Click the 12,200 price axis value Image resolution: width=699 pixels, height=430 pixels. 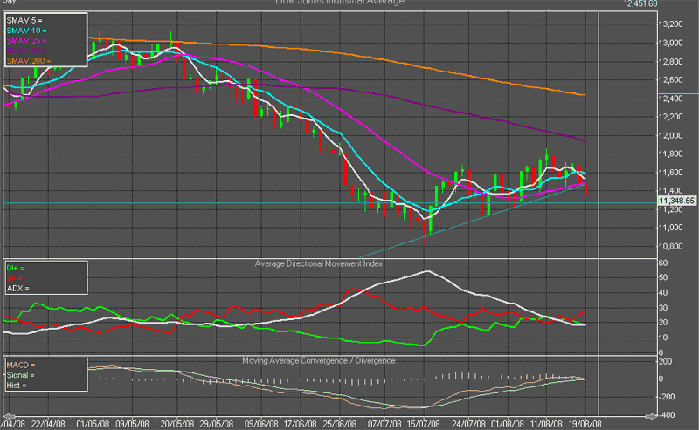[670, 117]
